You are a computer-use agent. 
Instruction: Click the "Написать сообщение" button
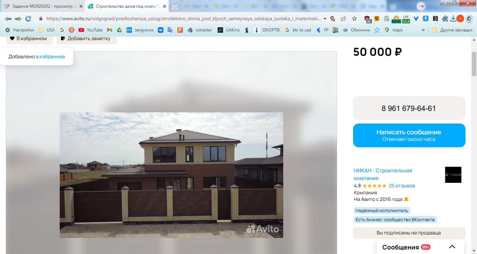point(409,135)
